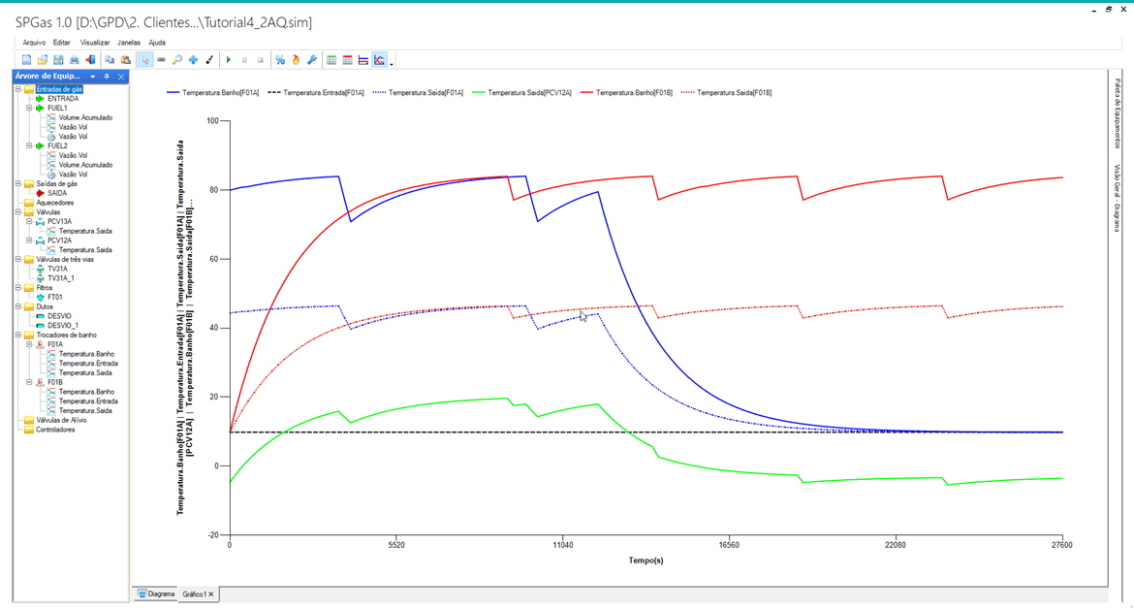Pin the Árvore de Equip panel
This screenshot has width=1134, height=608.
(x=107, y=76)
